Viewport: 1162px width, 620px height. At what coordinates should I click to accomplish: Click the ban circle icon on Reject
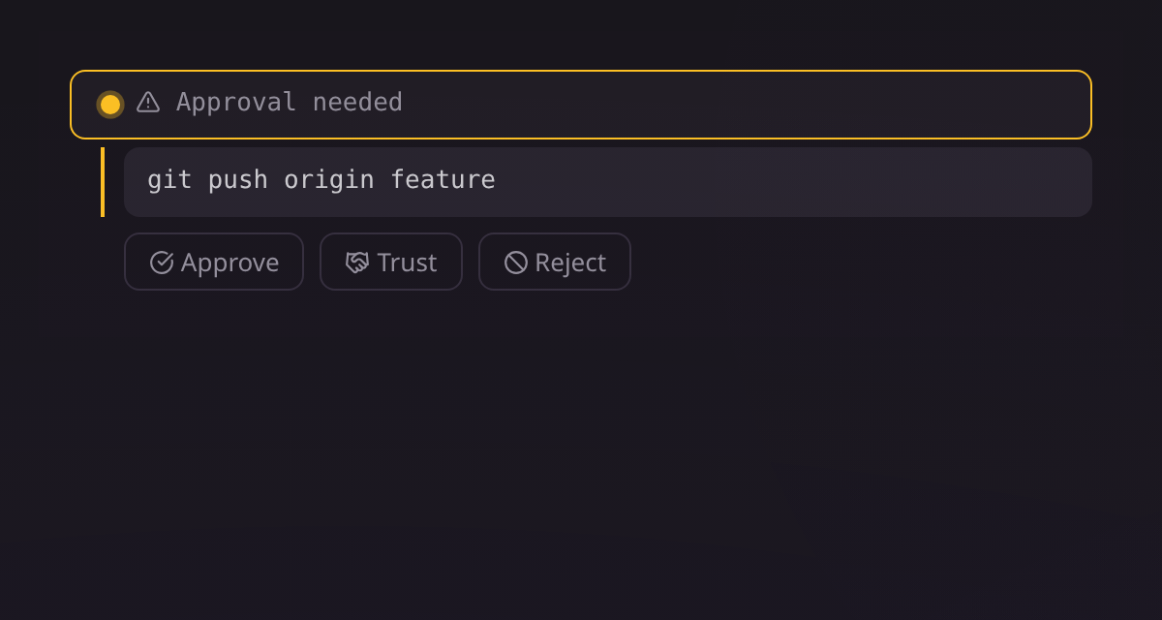pyautogui.click(x=516, y=263)
